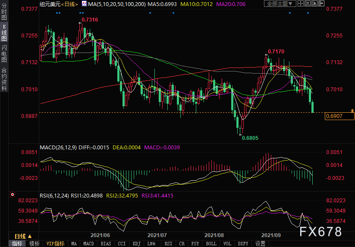This screenshot has height=247, width=355.
Task: Click the 2021/09 date axis label
Action: 271,235
